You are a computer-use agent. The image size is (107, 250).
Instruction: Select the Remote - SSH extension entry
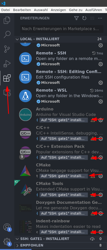point(61,58)
